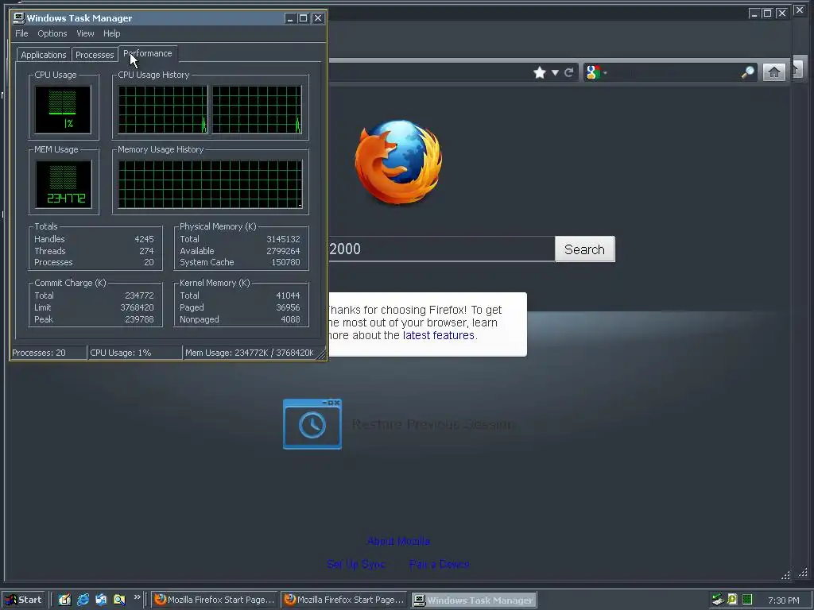Image resolution: width=814 pixels, height=610 pixels.
Task: Click the leftmost system tray icon
Action: pyautogui.click(x=718, y=600)
